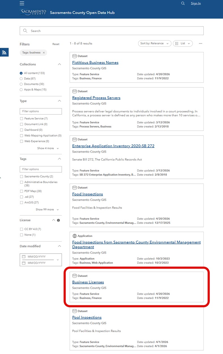Click the end date calendar icon

click(x=24, y=263)
